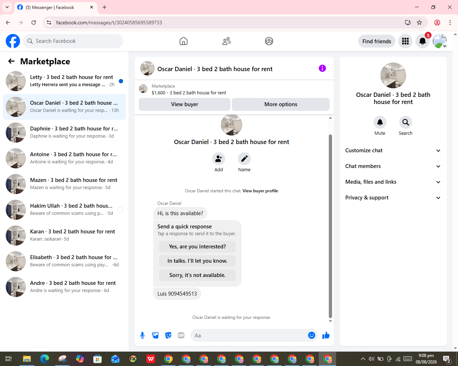Open Andre's conversation

(x=64, y=287)
